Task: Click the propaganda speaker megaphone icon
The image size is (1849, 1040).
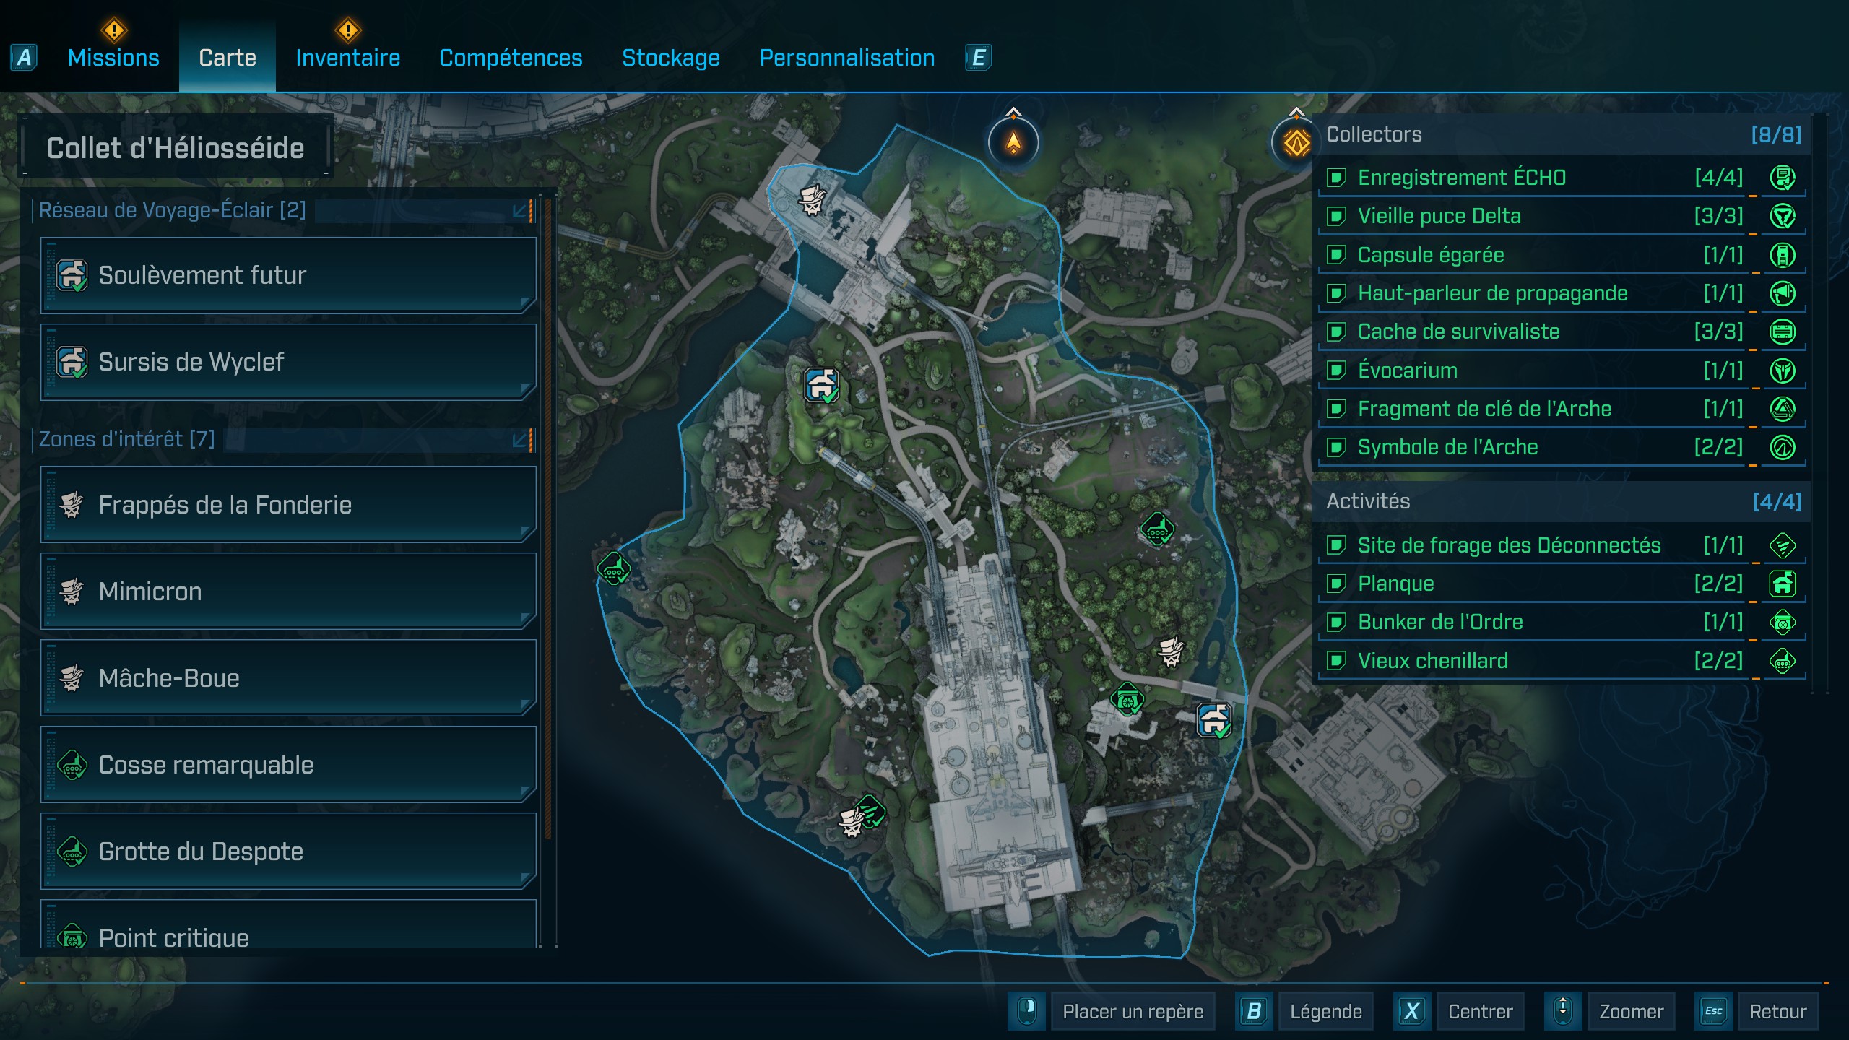Action: [1783, 293]
